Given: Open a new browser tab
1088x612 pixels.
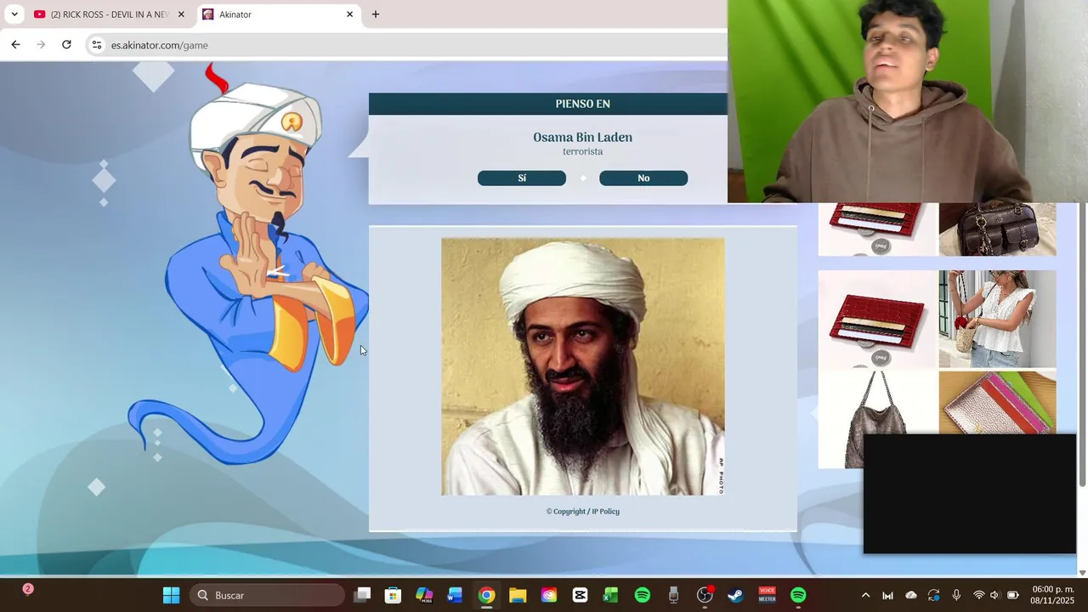Looking at the screenshot, I should pos(376,14).
